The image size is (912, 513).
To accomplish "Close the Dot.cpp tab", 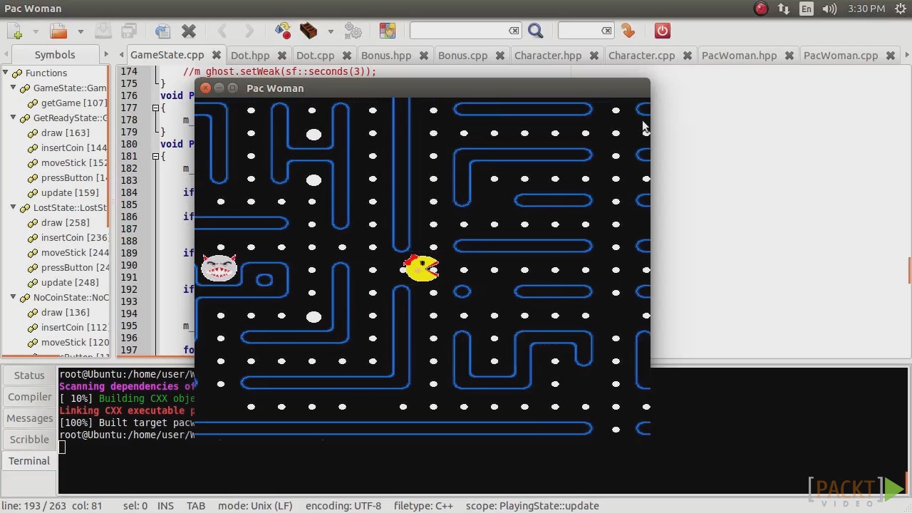I will (x=346, y=55).
